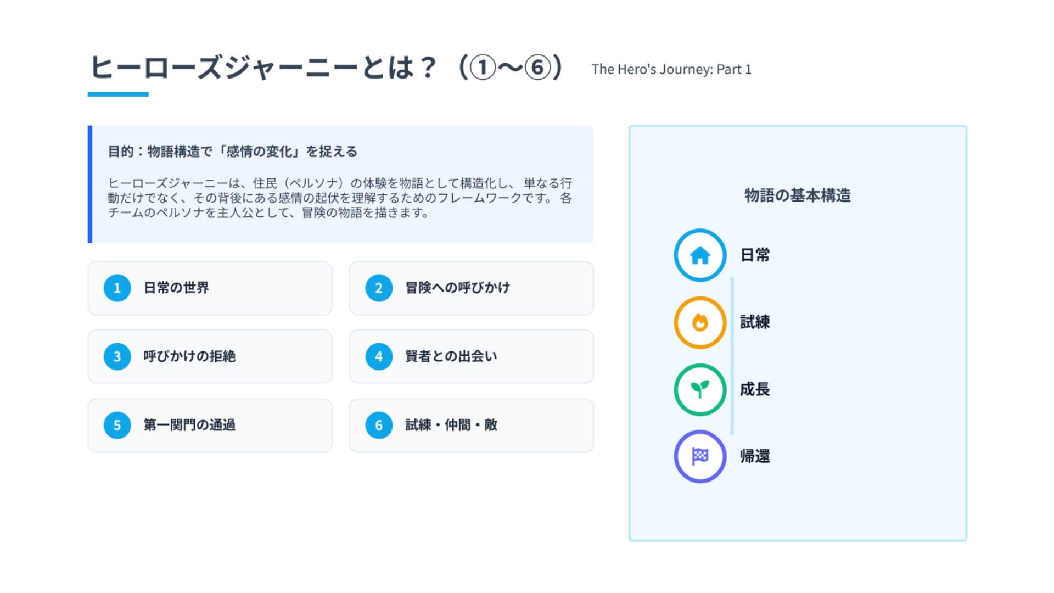Click the number 5 circle badge
Viewport: 1054px width, 593px height.
(117, 425)
